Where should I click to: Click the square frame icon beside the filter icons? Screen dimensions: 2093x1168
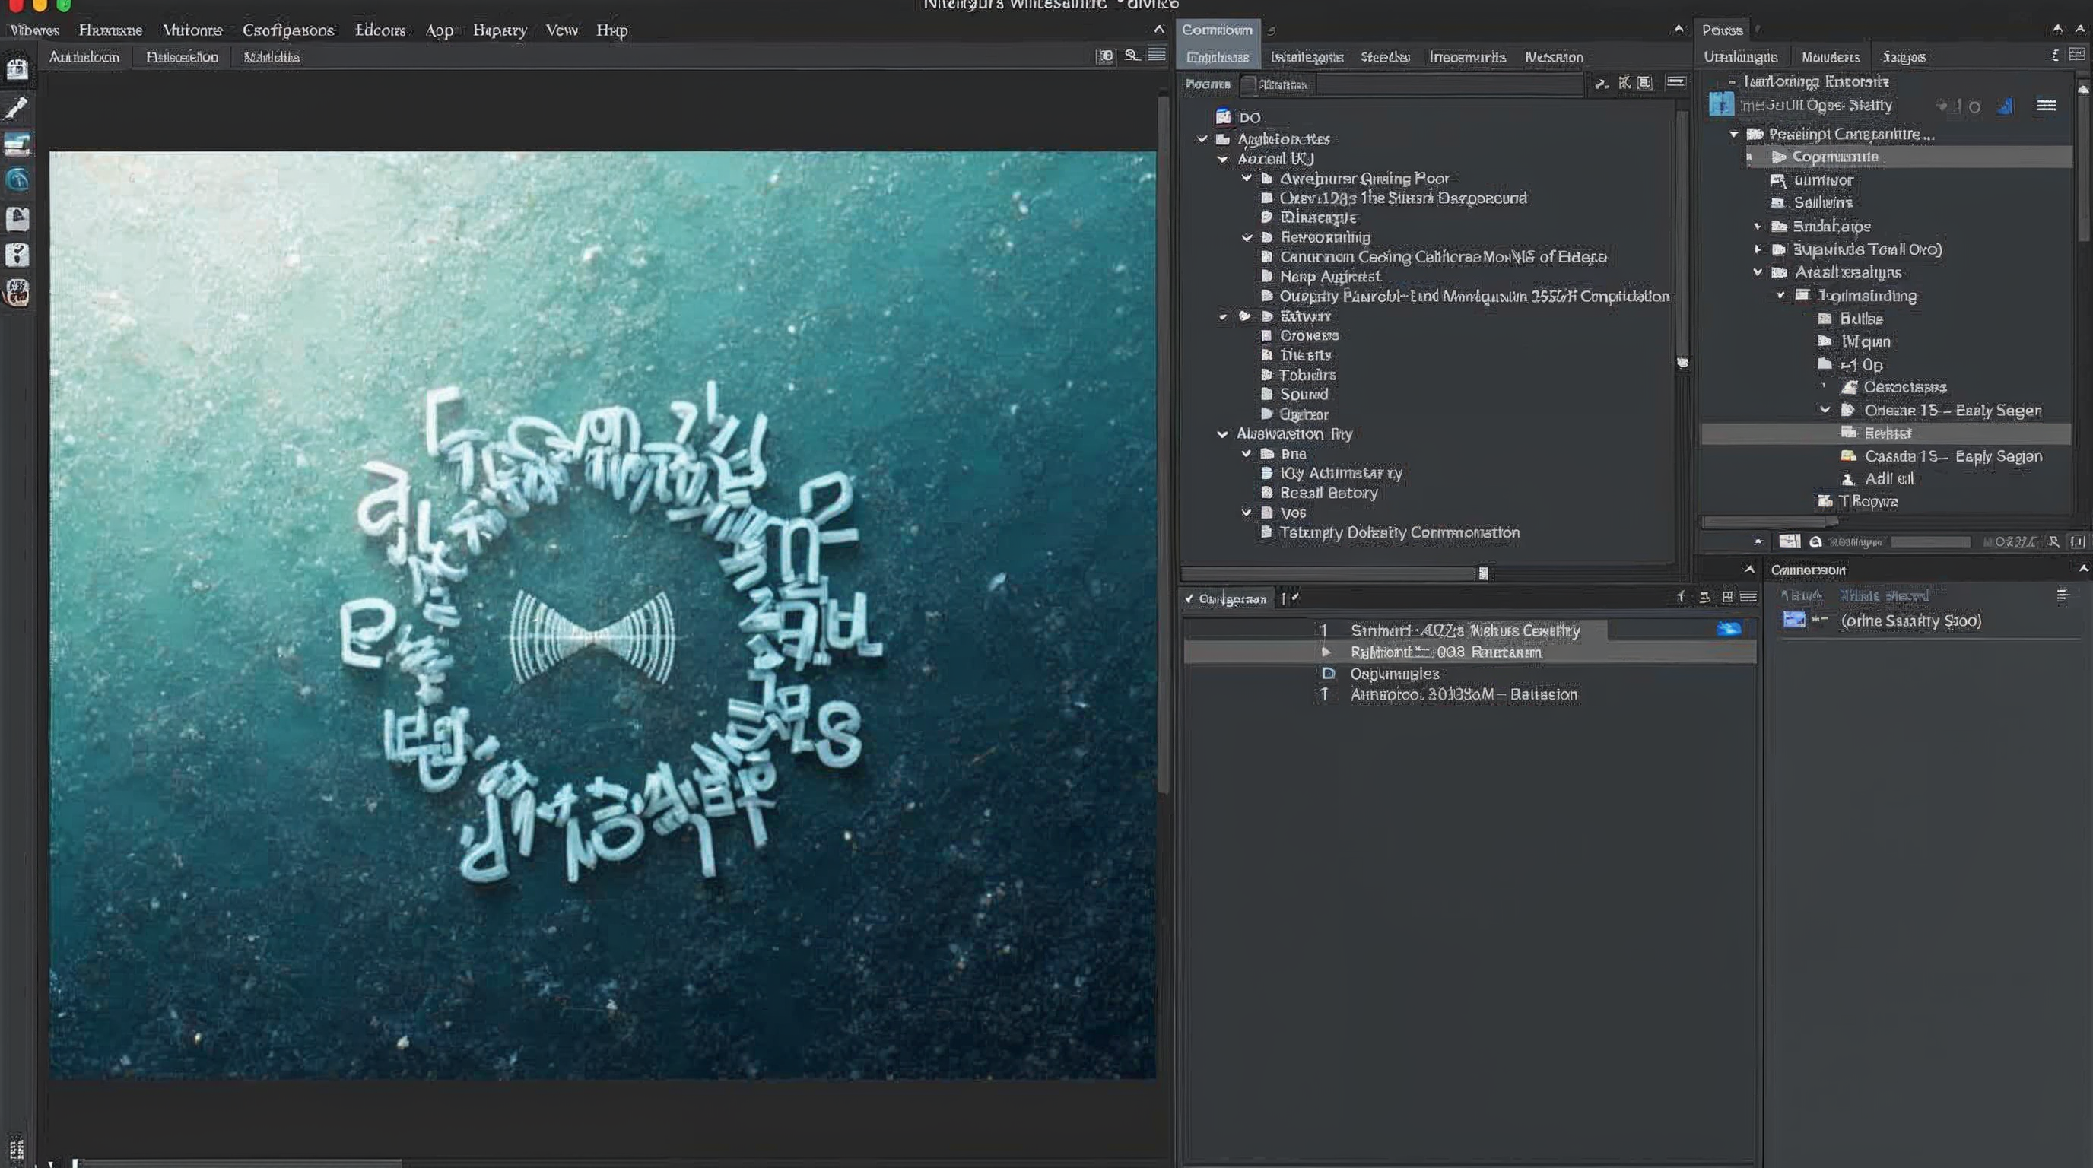pyautogui.click(x=1644, y=82)
